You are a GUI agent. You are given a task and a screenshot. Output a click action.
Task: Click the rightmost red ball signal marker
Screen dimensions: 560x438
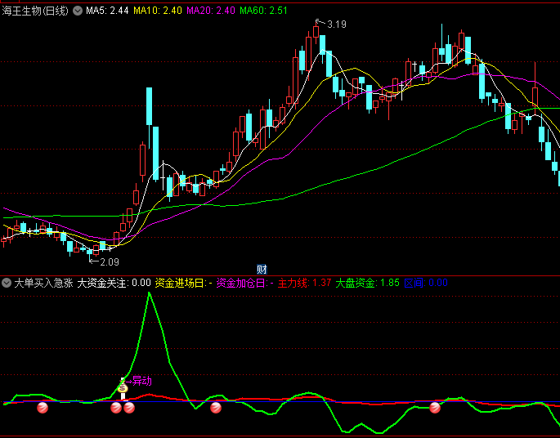pyautogui.click(x=435, y=407)
